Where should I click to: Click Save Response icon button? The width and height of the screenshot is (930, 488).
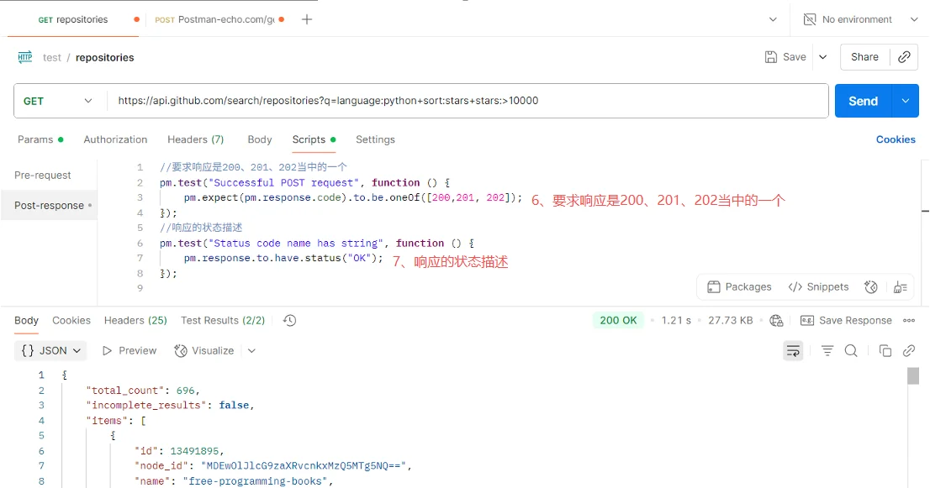pos(806,320)
